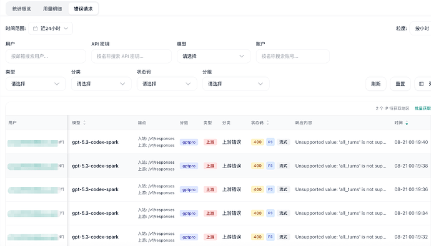Open response text in 00:19:36 row
Screen dimensions: 431x246
[340, 189]
